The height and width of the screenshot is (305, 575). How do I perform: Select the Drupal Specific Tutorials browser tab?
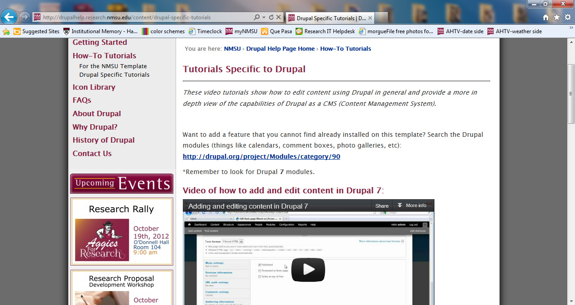pos(330,18)
